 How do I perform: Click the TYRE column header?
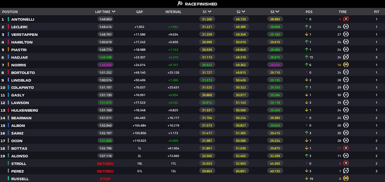click(342, 12)
